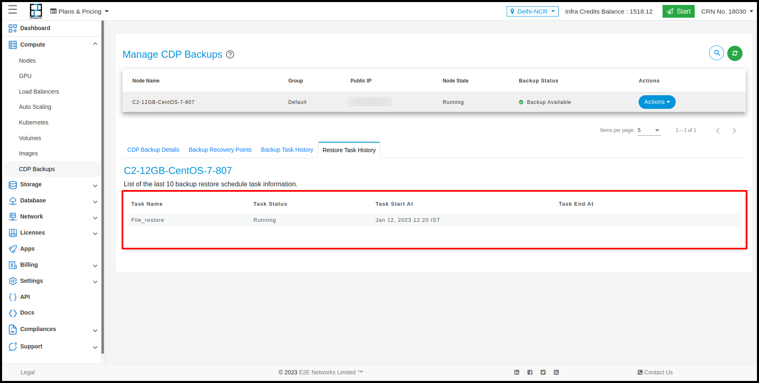Screen dimensions: 759x383
Task: Click the Compute server icon
Action: click(13, 45)
